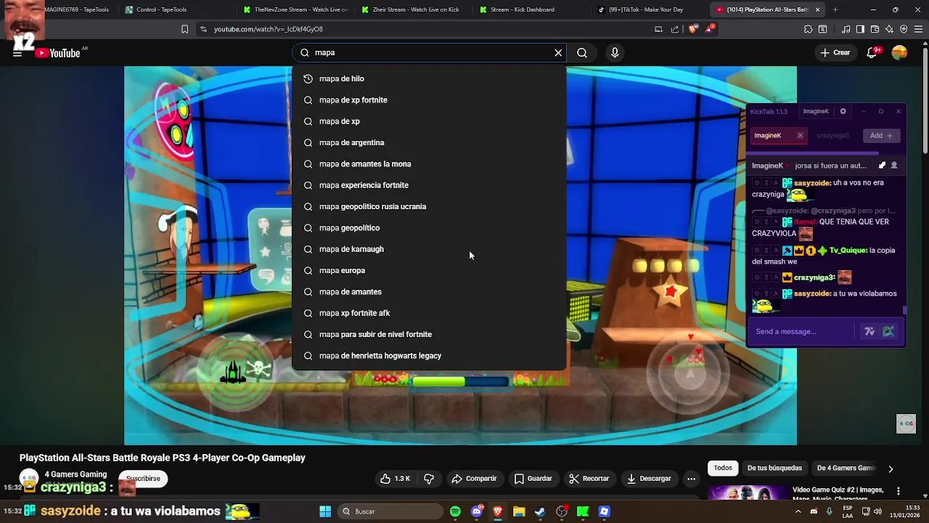929x523 pixels.
Task: Open File Explorer from the taskbar
Action: point(519,511)
